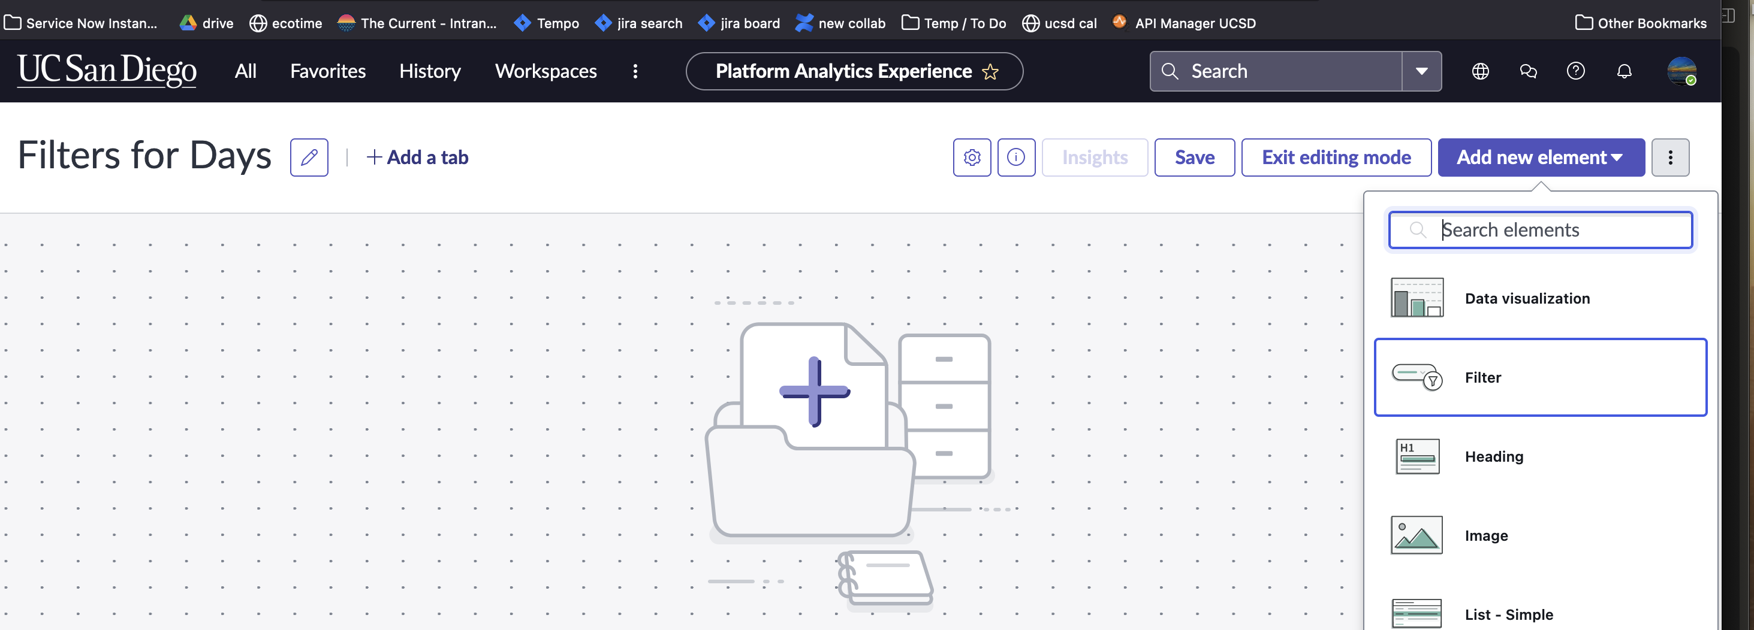This screenshot has height=630, width=1754.
Task: Focus the Search elements field
Action: click(1553, 230)
